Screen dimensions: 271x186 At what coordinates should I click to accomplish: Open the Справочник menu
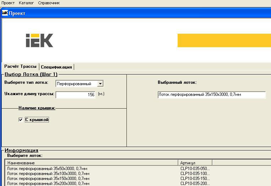point(49,3)
